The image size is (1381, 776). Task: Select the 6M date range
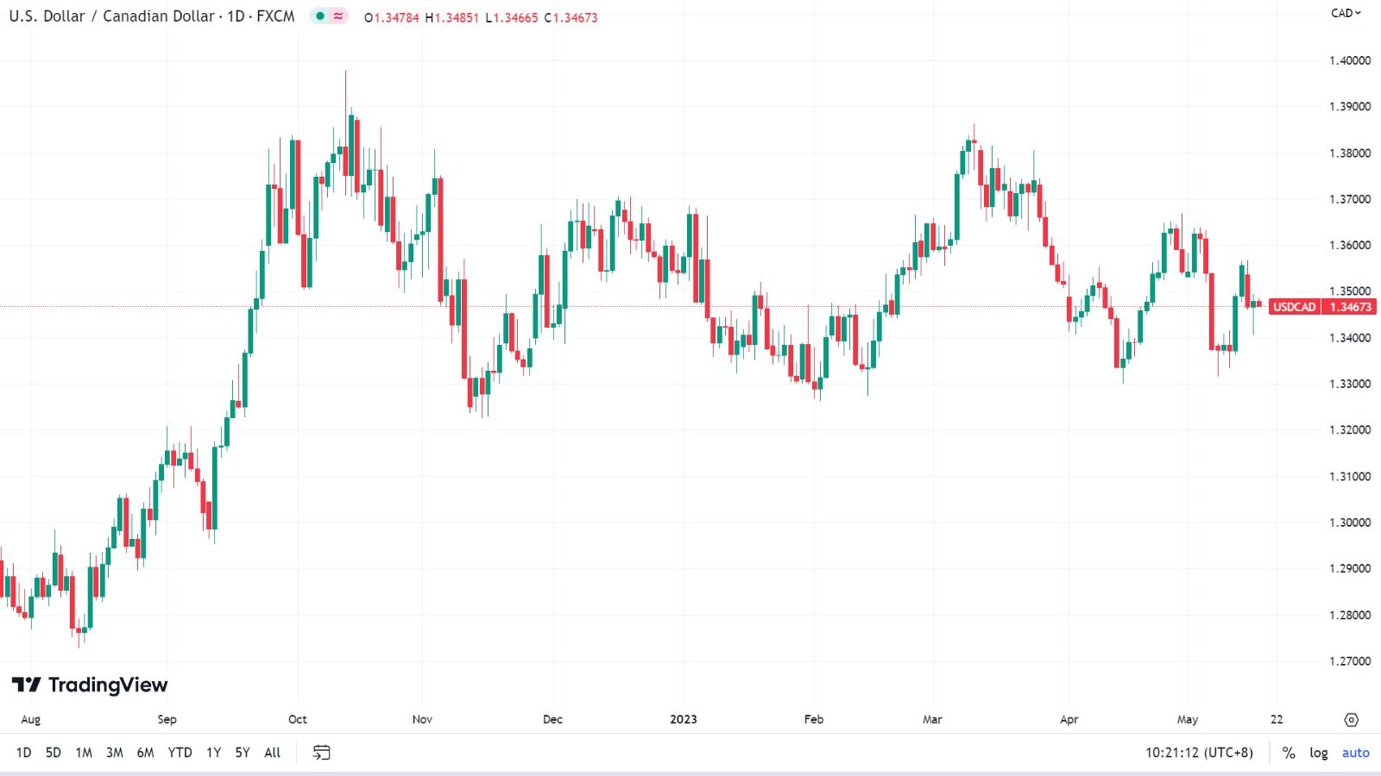coord(145,753)
